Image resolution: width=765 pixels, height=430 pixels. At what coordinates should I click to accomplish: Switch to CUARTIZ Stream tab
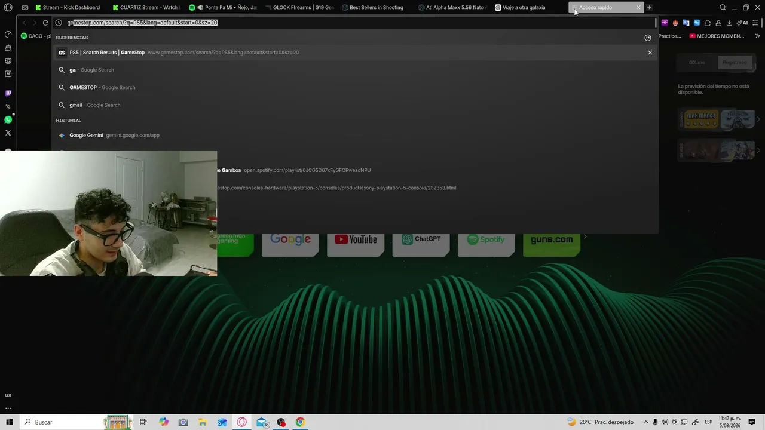148,8
